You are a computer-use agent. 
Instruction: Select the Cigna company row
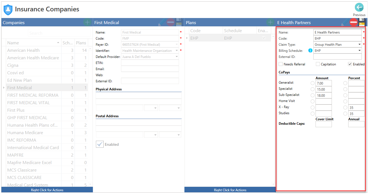coord(47,65)
